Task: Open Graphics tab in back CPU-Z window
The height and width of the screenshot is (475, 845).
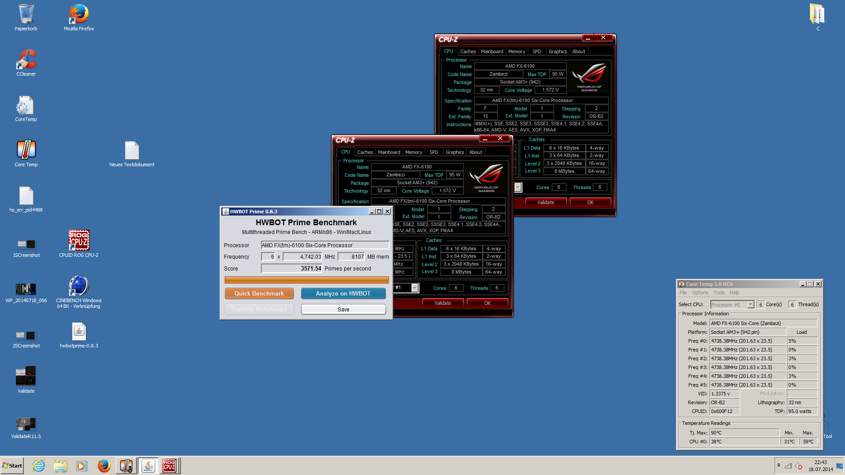Action: 558,51
